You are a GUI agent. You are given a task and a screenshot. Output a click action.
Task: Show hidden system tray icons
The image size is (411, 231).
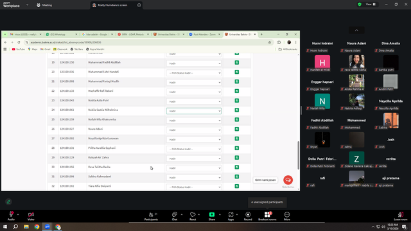pyautogui.click(x=372, y=227)
